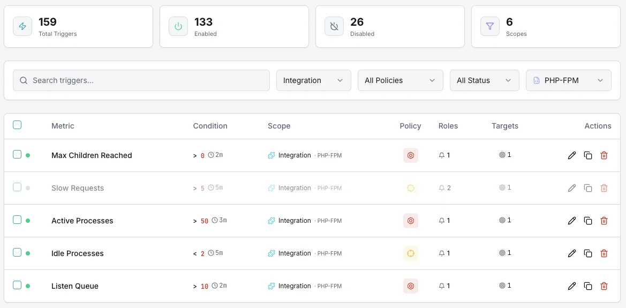Open the PHP-FPM integration dropdown
The image size is (626, 308).
569,80
